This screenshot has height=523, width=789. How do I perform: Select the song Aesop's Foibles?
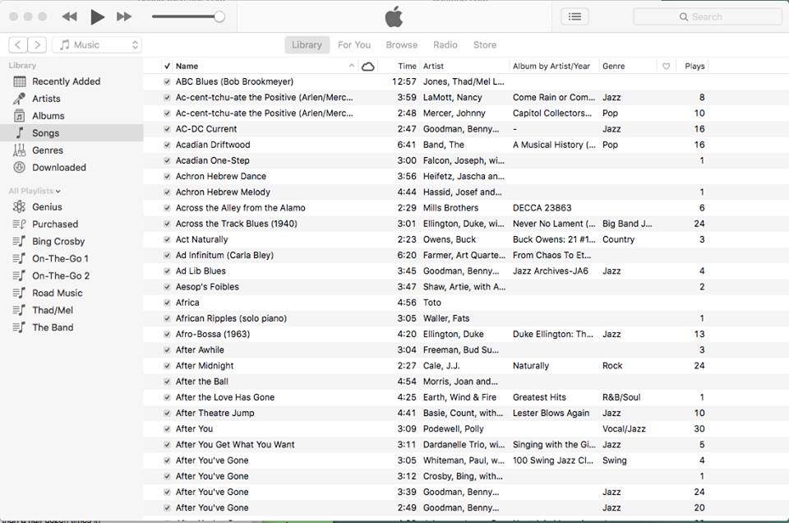coord(207,287)
